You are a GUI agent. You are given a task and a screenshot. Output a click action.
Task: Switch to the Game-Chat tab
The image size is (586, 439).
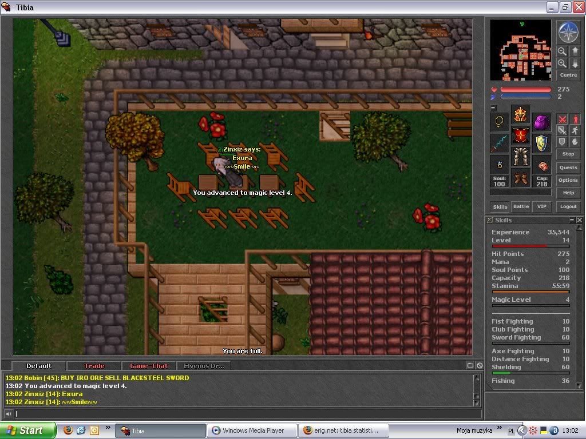149,366
